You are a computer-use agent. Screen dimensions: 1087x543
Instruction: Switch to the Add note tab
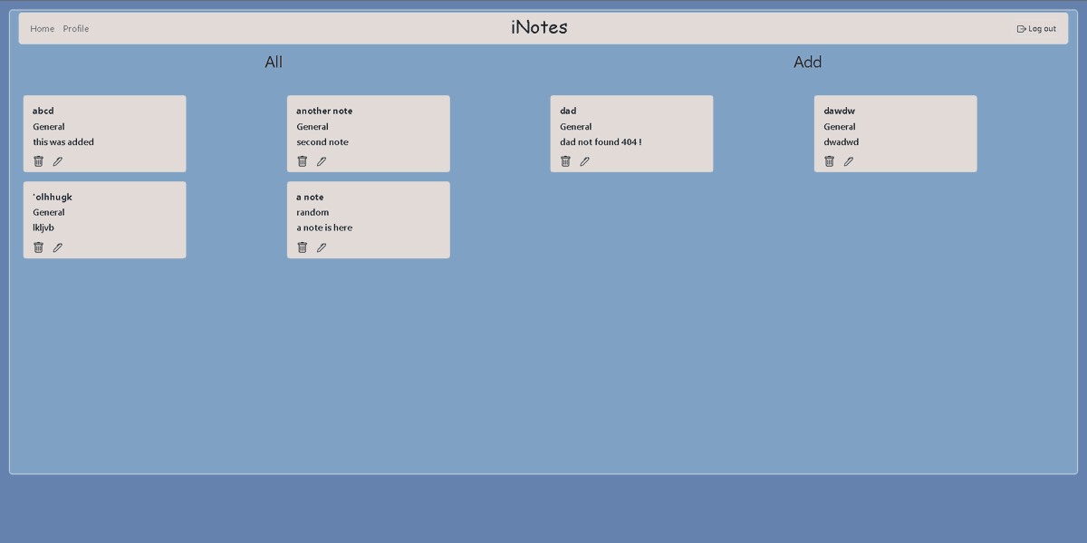[x=807, y=62]
